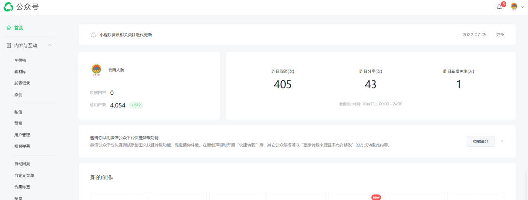Screen dimensions: 528x200
Task: Click the 数据统计时间 note text
Action: click(x=371, y=104)
